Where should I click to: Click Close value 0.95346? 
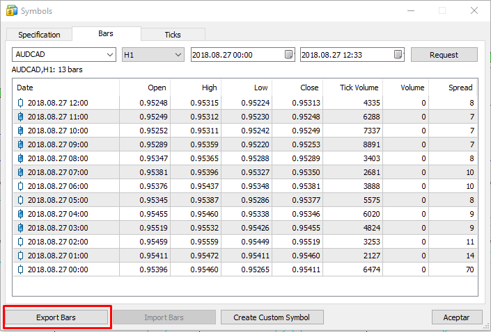pos(306,214)
